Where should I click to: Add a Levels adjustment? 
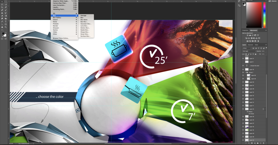(x=250, y=35)
